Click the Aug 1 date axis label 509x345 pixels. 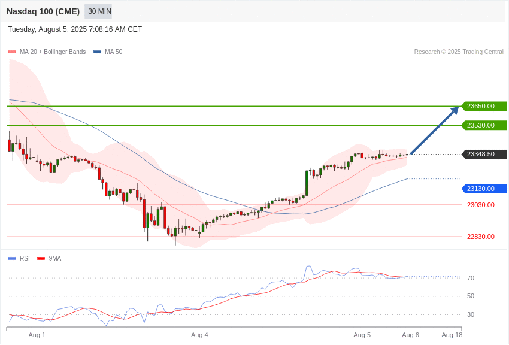pyautogui.click(x=37, y=335)
